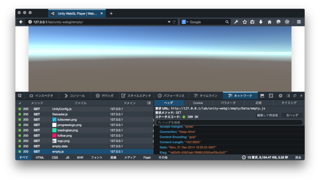
Task: Open the 応答 details tab
Action: pyautogui.click(x=258, y=103)
